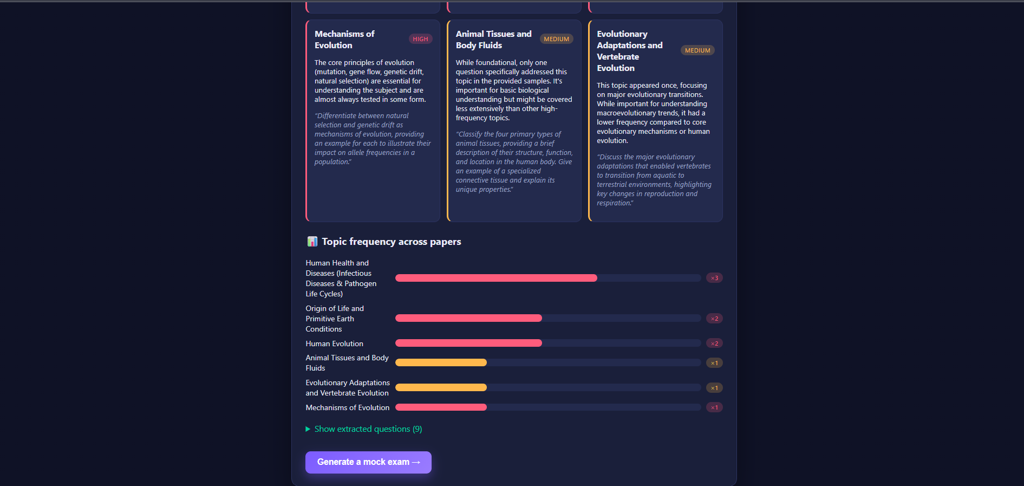The height and width of the screenshot is (486, 1024).
Task: Click the ×1 badge for Mechanisms of Evolution row
Action: (714, 407)
